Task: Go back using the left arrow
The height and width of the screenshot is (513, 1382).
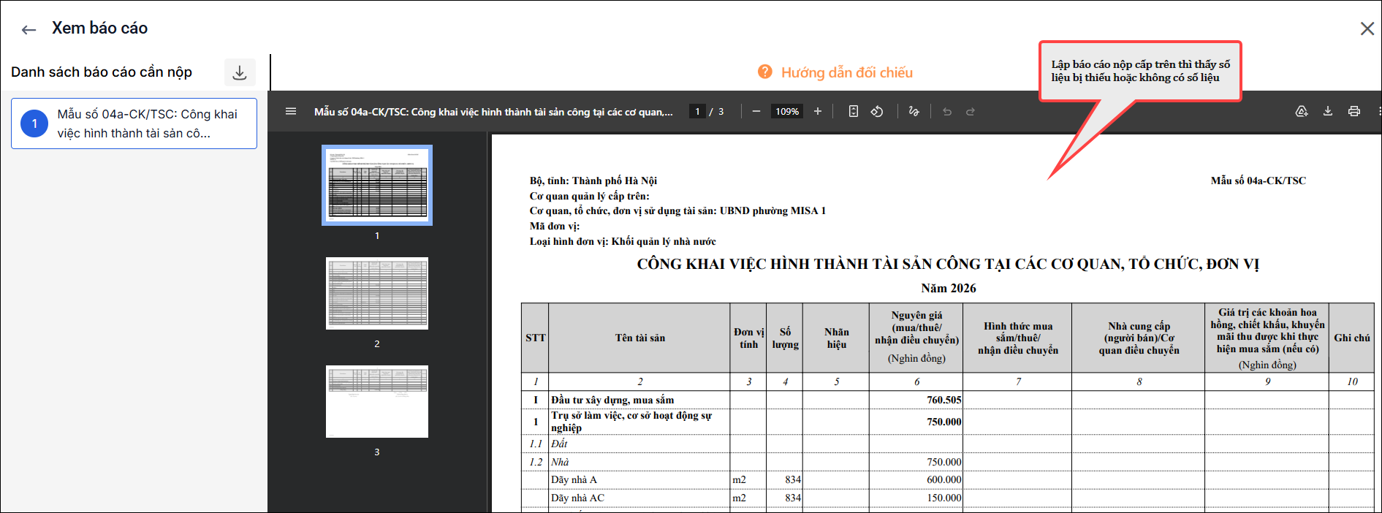Action: pos(29,29)
